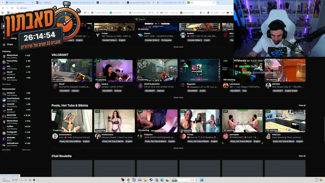Viewport: 325px width, 183px height.
Task: Launch Steam from the taskbar
Action: click(x=151, y=180)
